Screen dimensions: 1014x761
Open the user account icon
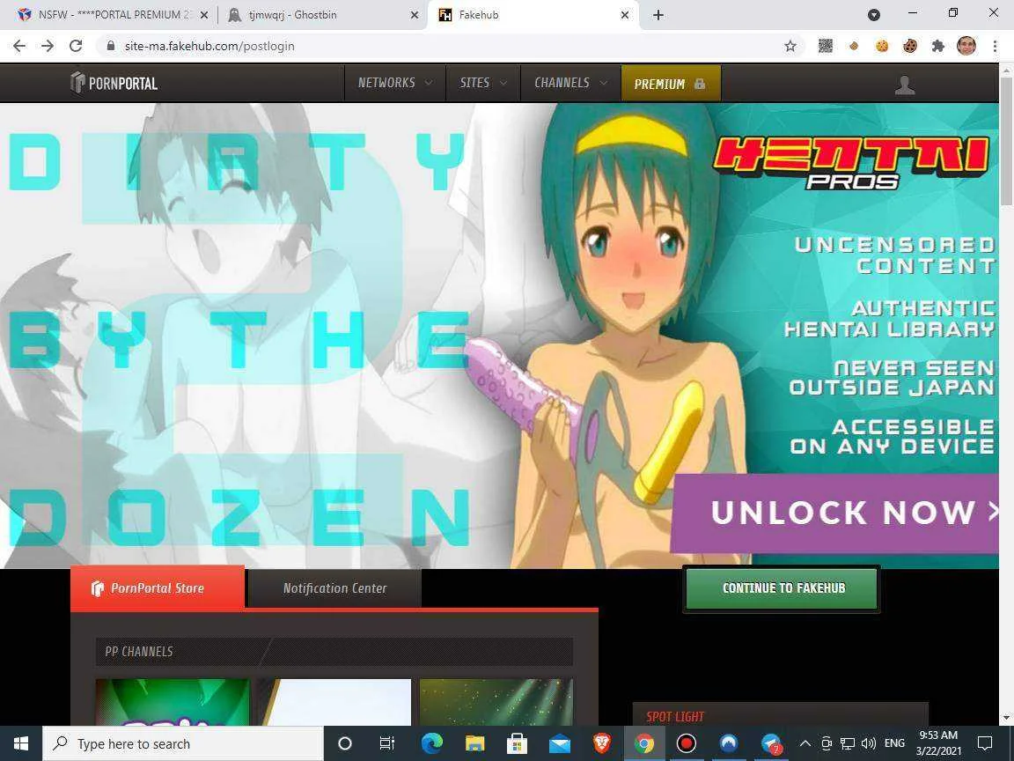tap(905, 85)
